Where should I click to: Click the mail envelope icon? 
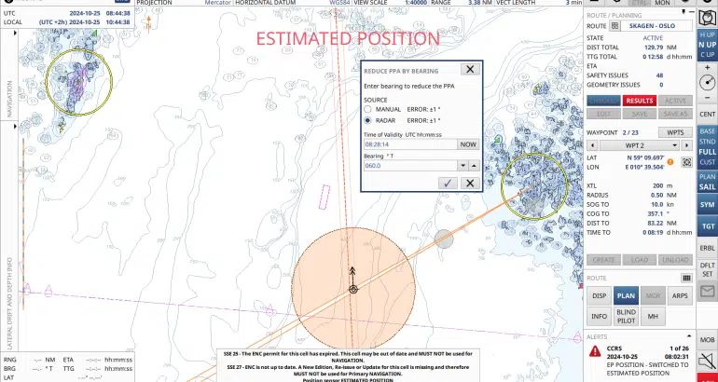(x=708, y=292)
